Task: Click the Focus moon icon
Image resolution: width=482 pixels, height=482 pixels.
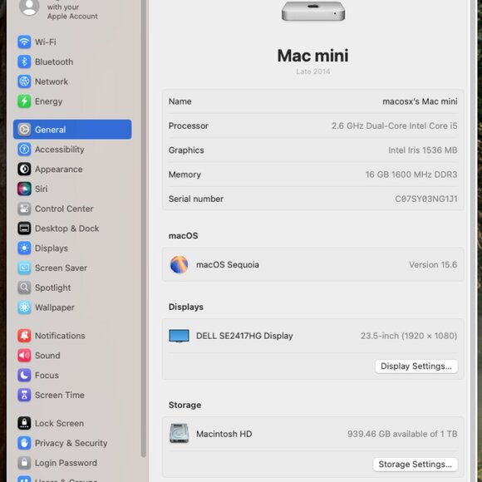Action: click(x=24, y=375)
